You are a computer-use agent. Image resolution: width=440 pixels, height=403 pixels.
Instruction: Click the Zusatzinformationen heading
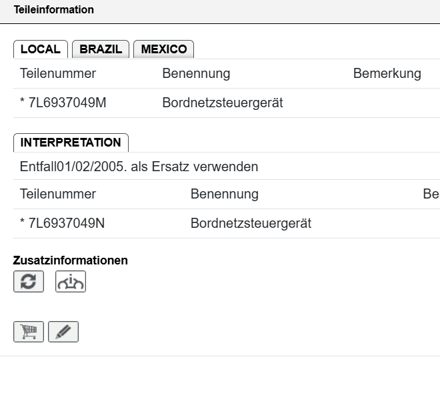point(71,260)
